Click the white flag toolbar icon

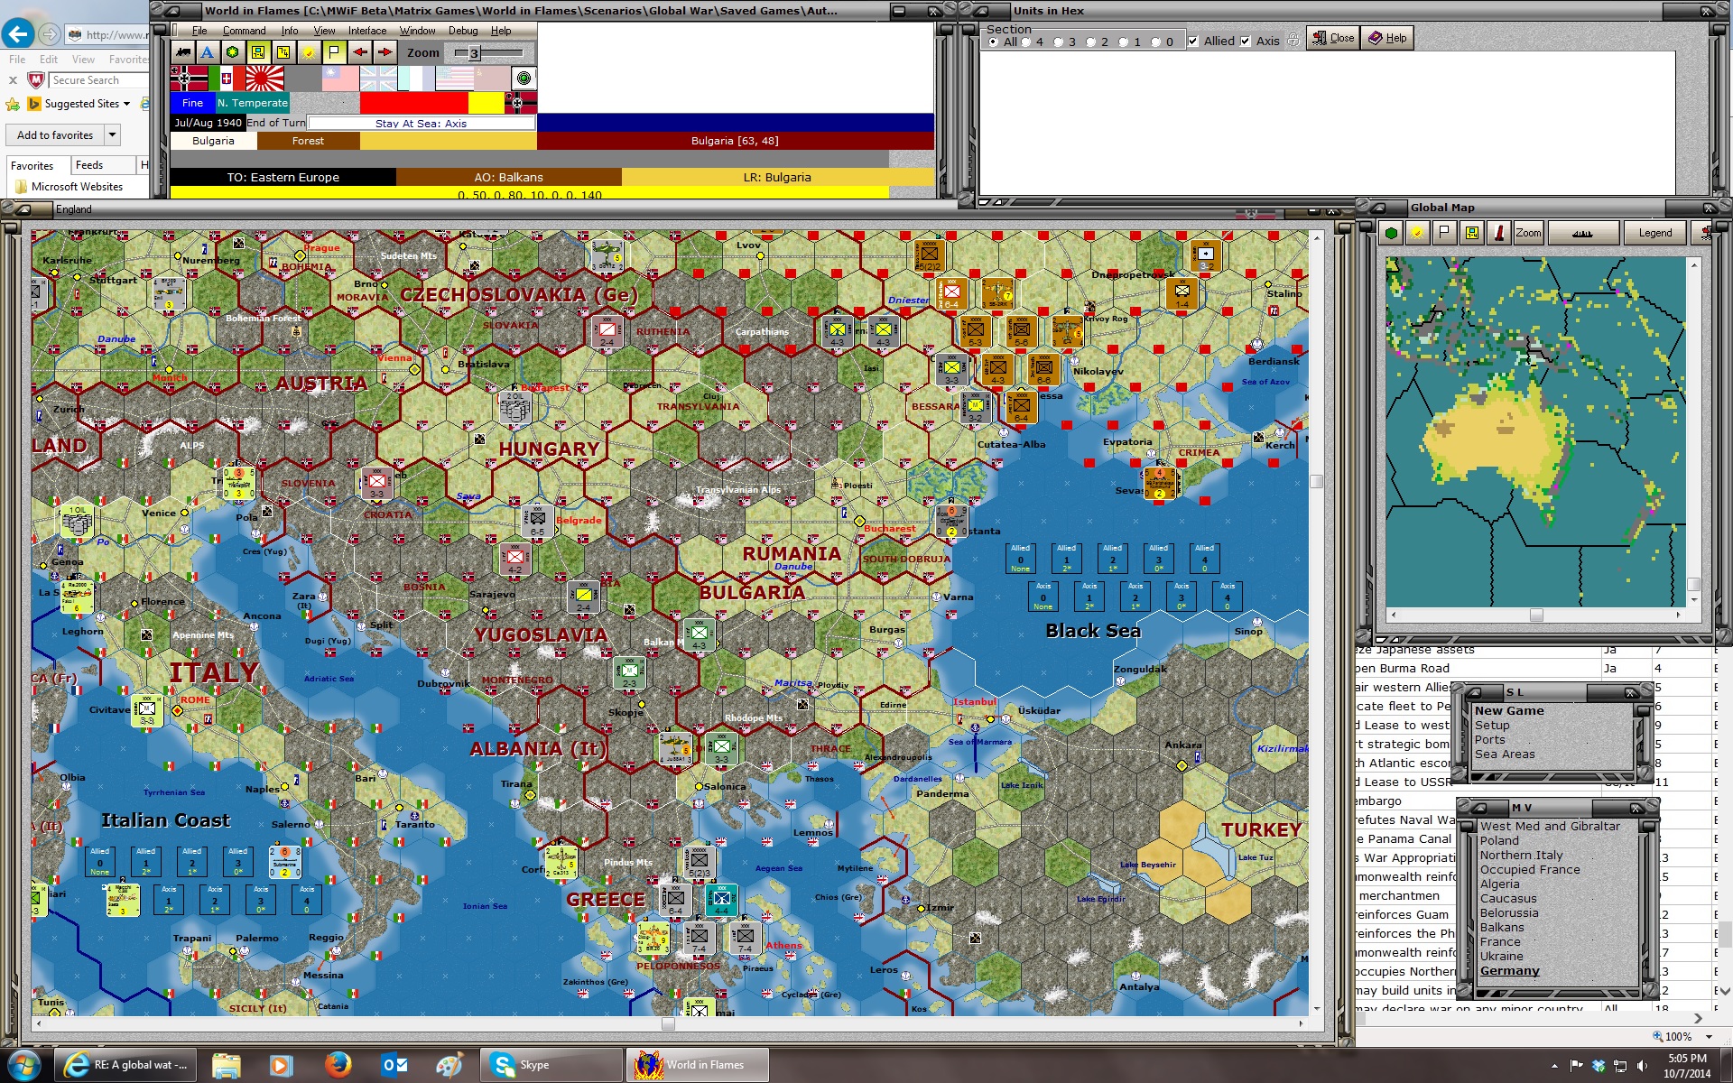334,52
